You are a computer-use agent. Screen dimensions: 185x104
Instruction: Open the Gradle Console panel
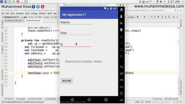pyautogui.click(x=172, y=99)
